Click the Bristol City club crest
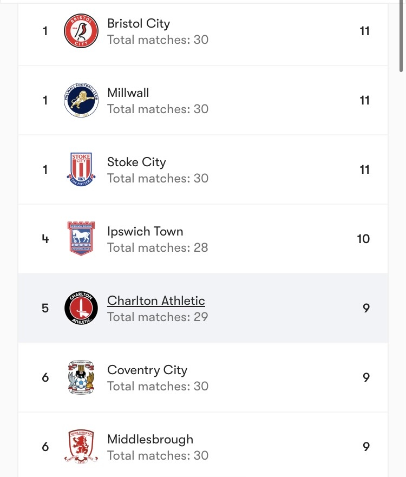The width and height of the screenshot is (406, 477). coord(81,31)
